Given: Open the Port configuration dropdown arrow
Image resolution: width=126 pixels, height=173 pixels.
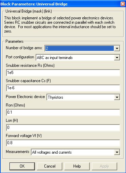Looking at the screenshot, I should click(117, 58).
